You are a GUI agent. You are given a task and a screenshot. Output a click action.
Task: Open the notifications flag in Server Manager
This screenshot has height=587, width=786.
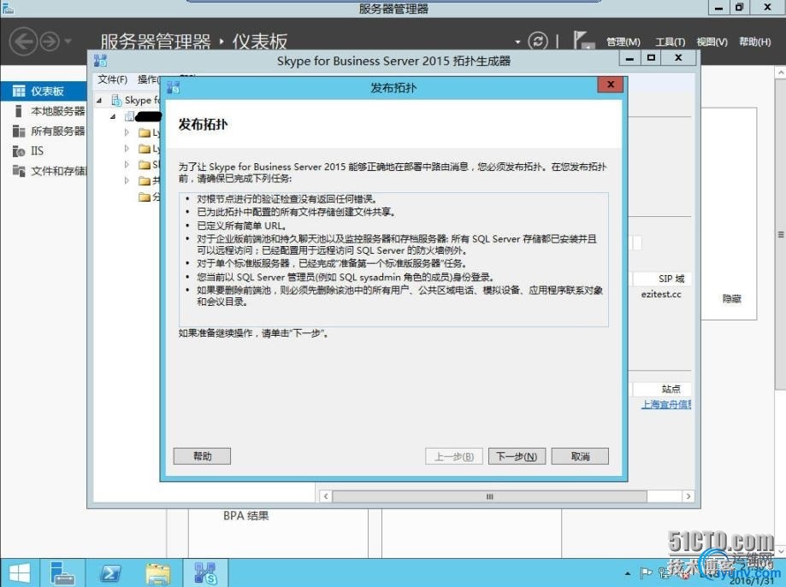coord(583,40)
